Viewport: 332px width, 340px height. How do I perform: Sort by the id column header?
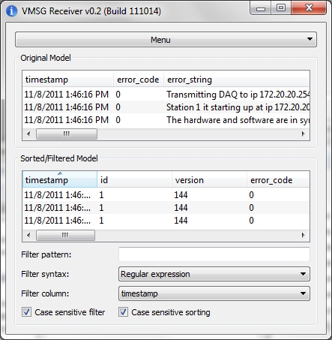tap(134, 179)
